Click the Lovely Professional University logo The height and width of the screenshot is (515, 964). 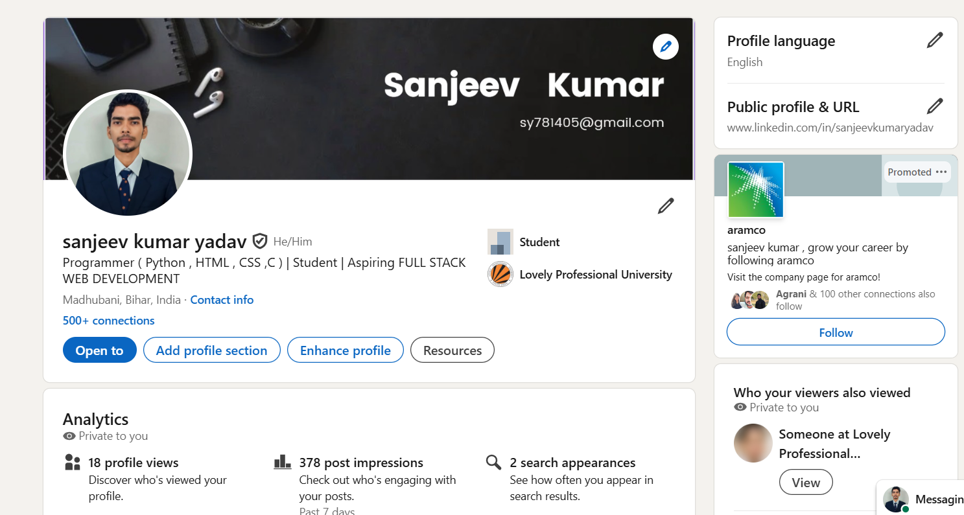point(500,275)
